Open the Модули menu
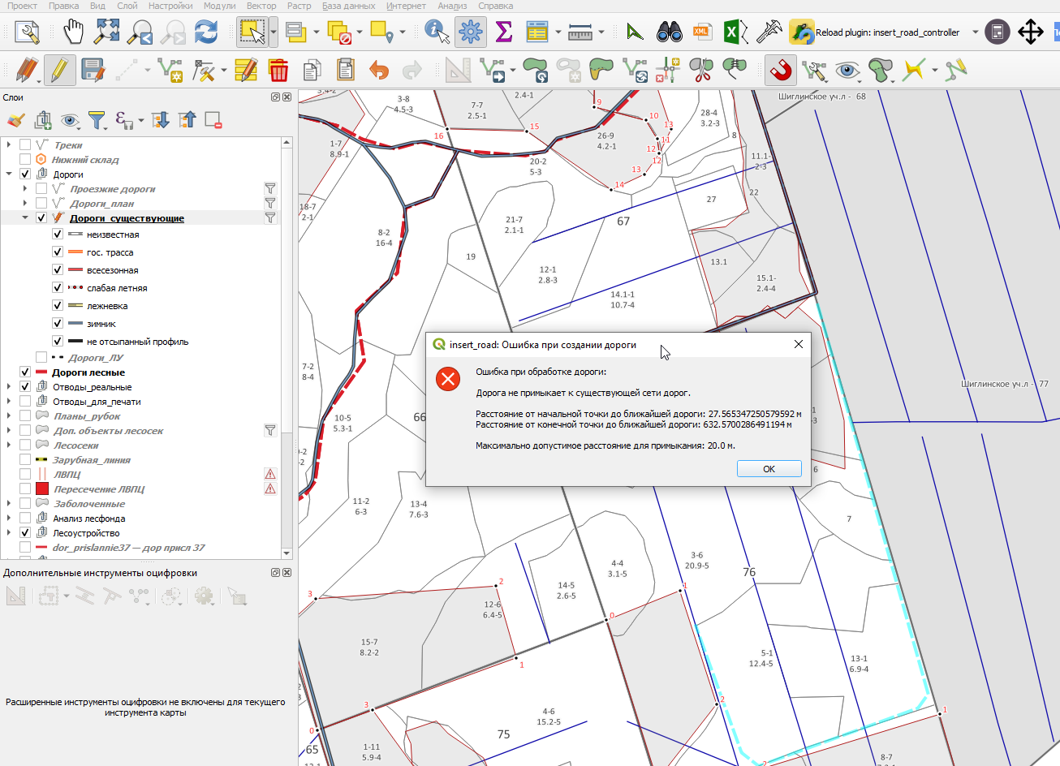Viewport: 1060px width, 766px height. (220, 6)
